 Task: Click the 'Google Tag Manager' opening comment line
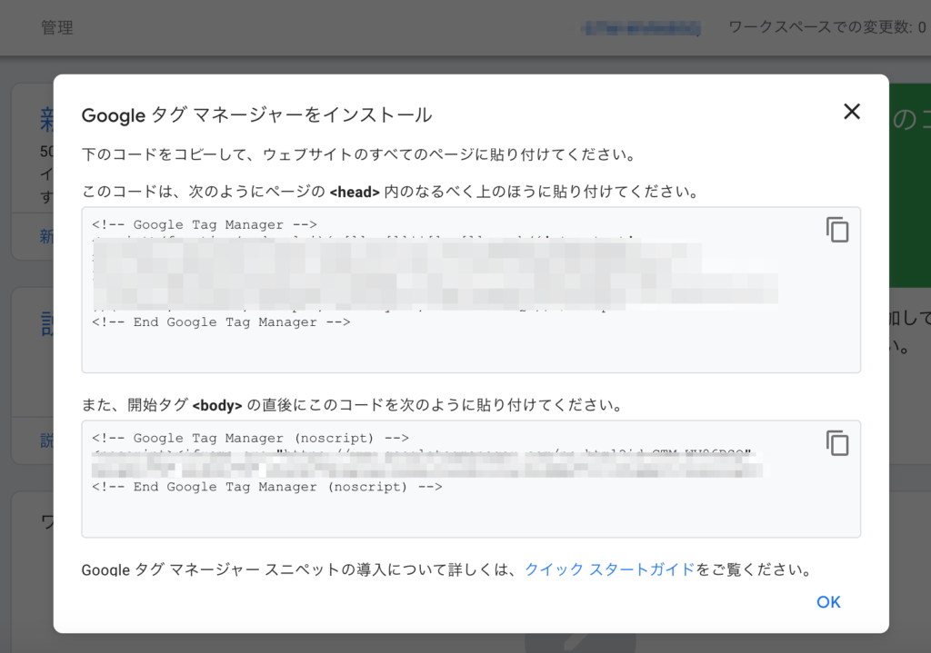pyautogui.click(x=204, y=224)
